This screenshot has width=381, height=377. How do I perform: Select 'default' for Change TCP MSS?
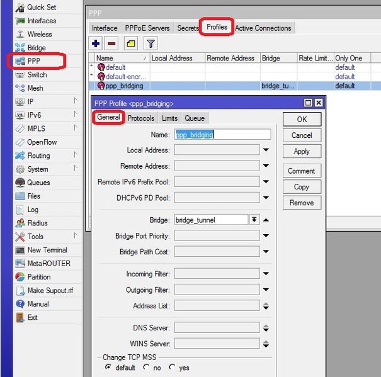pyautogui.click(x=109, y=368)
